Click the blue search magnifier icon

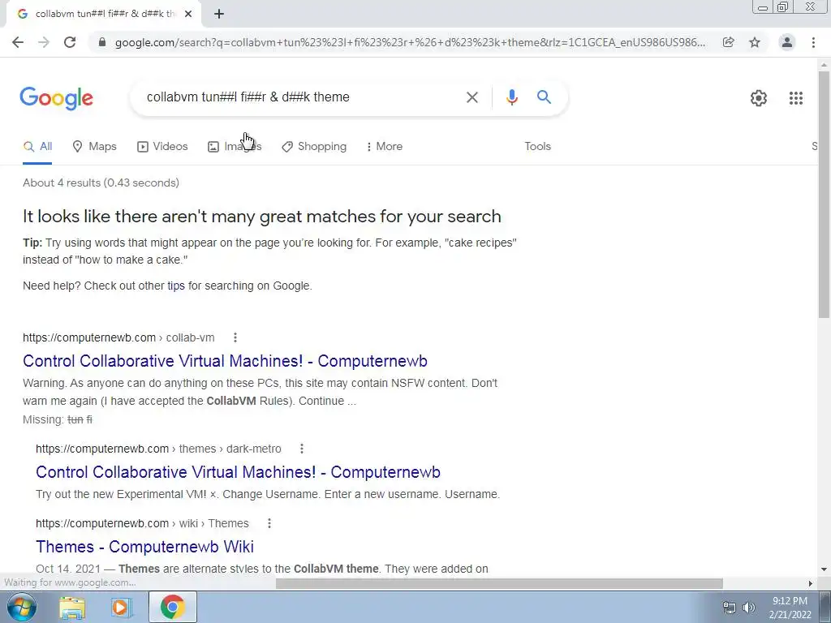(544, 97)
